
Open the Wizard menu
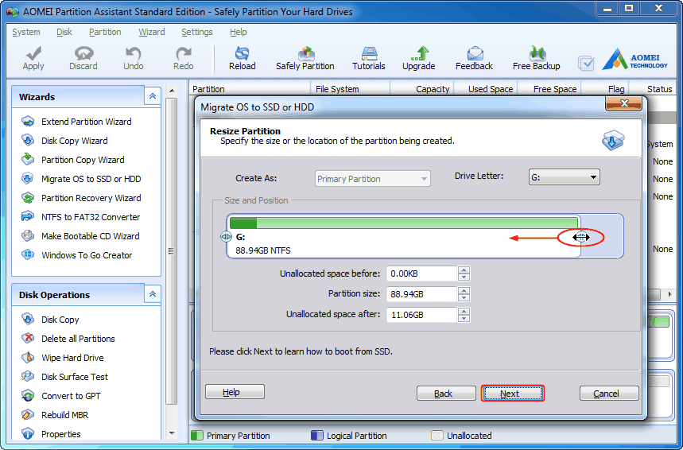point(152,33)
